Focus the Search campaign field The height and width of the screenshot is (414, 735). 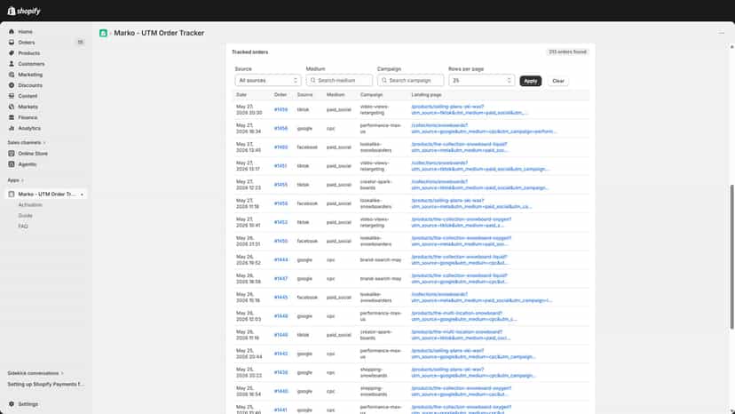(x=410, y=80)
